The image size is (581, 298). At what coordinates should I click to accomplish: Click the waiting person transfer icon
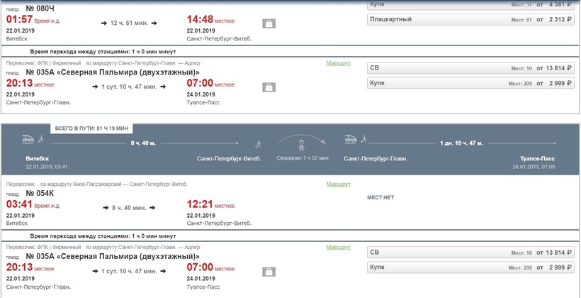[302, 145]
